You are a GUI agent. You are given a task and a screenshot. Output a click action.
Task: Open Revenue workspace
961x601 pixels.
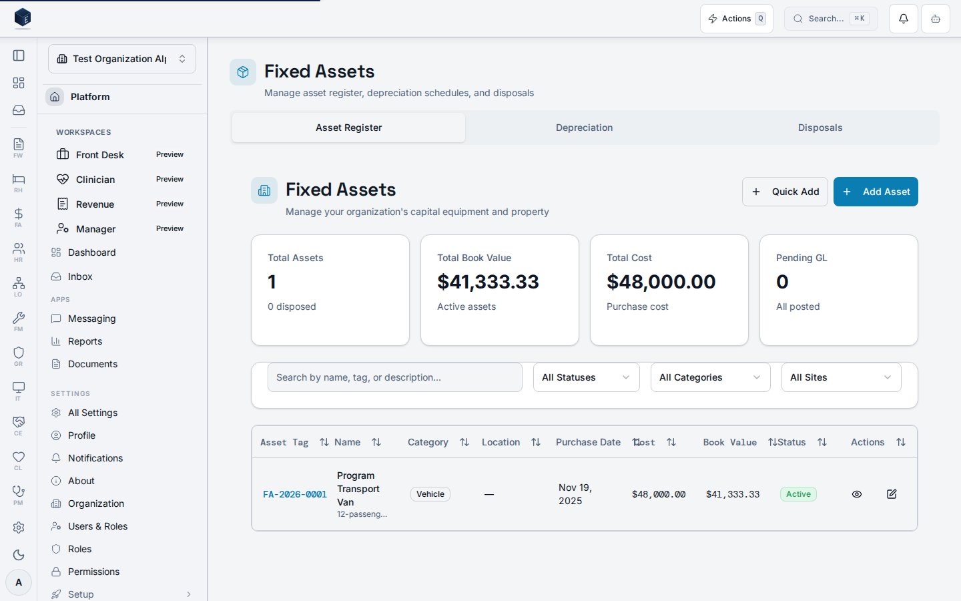122,204
